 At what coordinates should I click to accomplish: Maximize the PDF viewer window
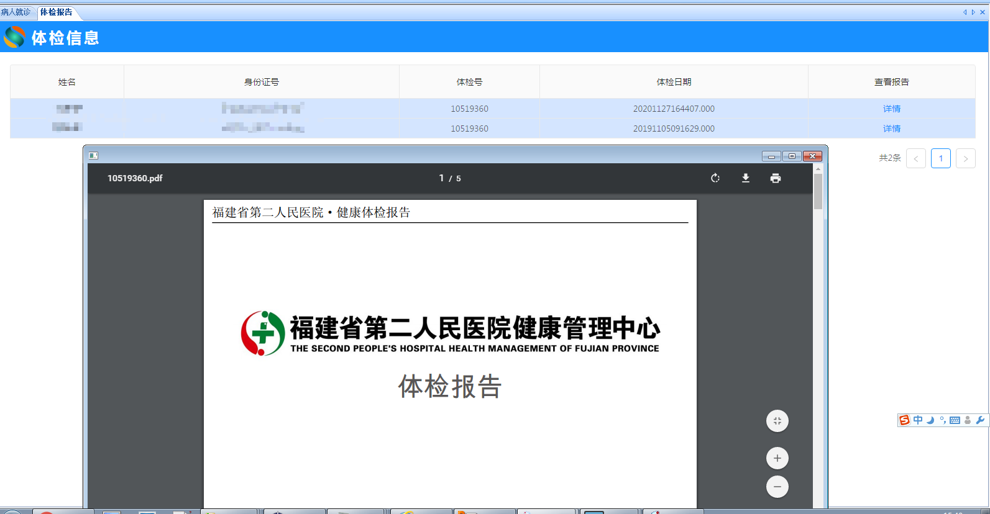(792, 156)
